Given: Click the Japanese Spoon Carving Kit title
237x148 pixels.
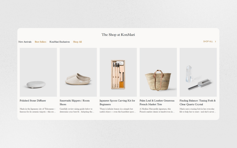Looking at the screenshot, I should click(117, 102).
